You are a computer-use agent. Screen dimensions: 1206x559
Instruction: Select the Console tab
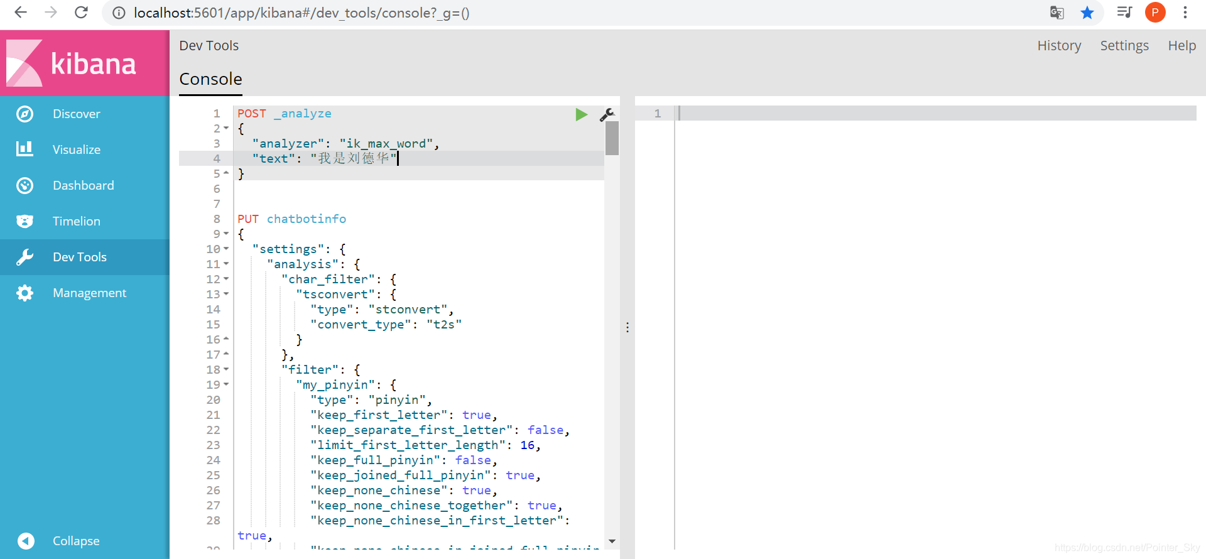[210, 79]
